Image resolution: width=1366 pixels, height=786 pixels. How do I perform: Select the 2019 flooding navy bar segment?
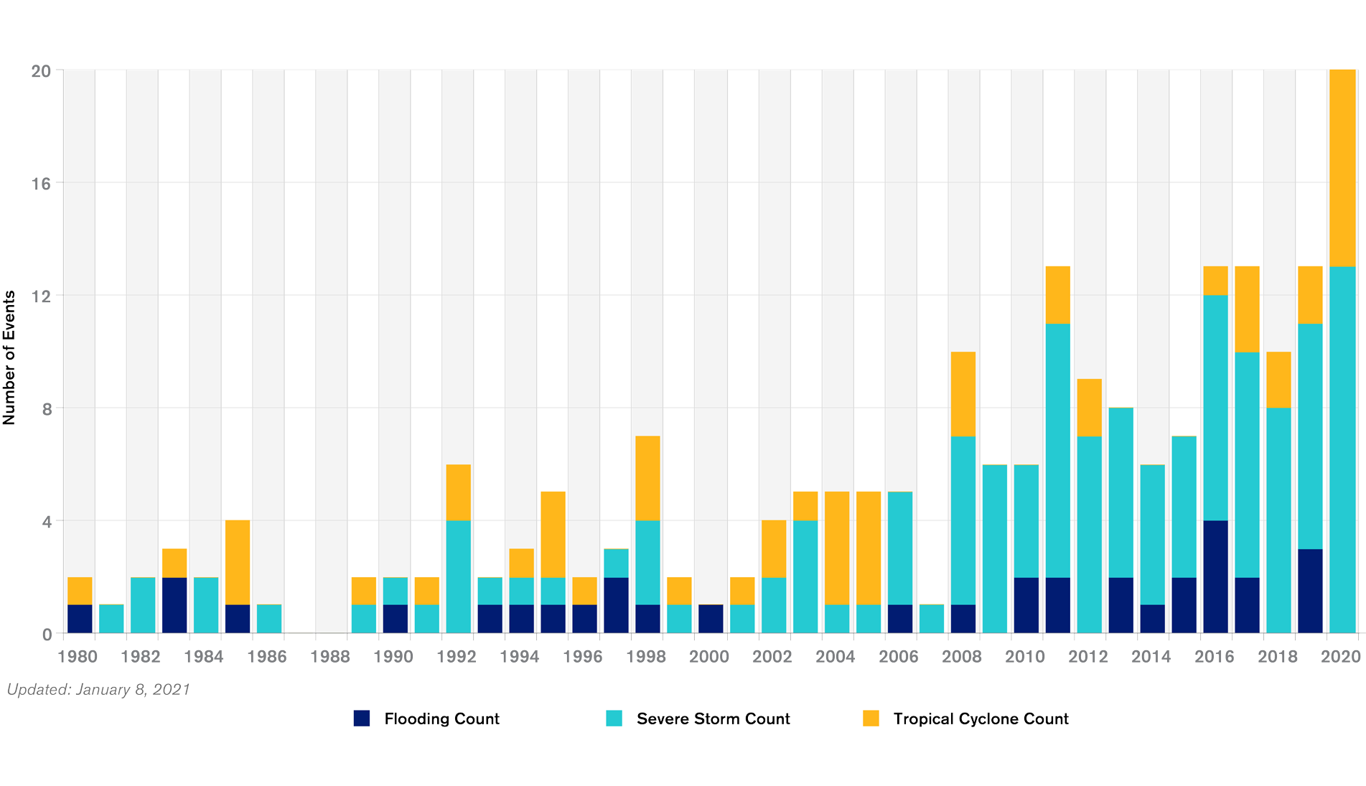click(1310, 591)
